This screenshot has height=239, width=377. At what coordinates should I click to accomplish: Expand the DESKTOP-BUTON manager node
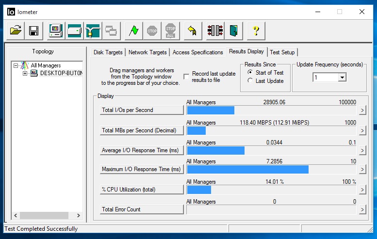coord(25,73)
